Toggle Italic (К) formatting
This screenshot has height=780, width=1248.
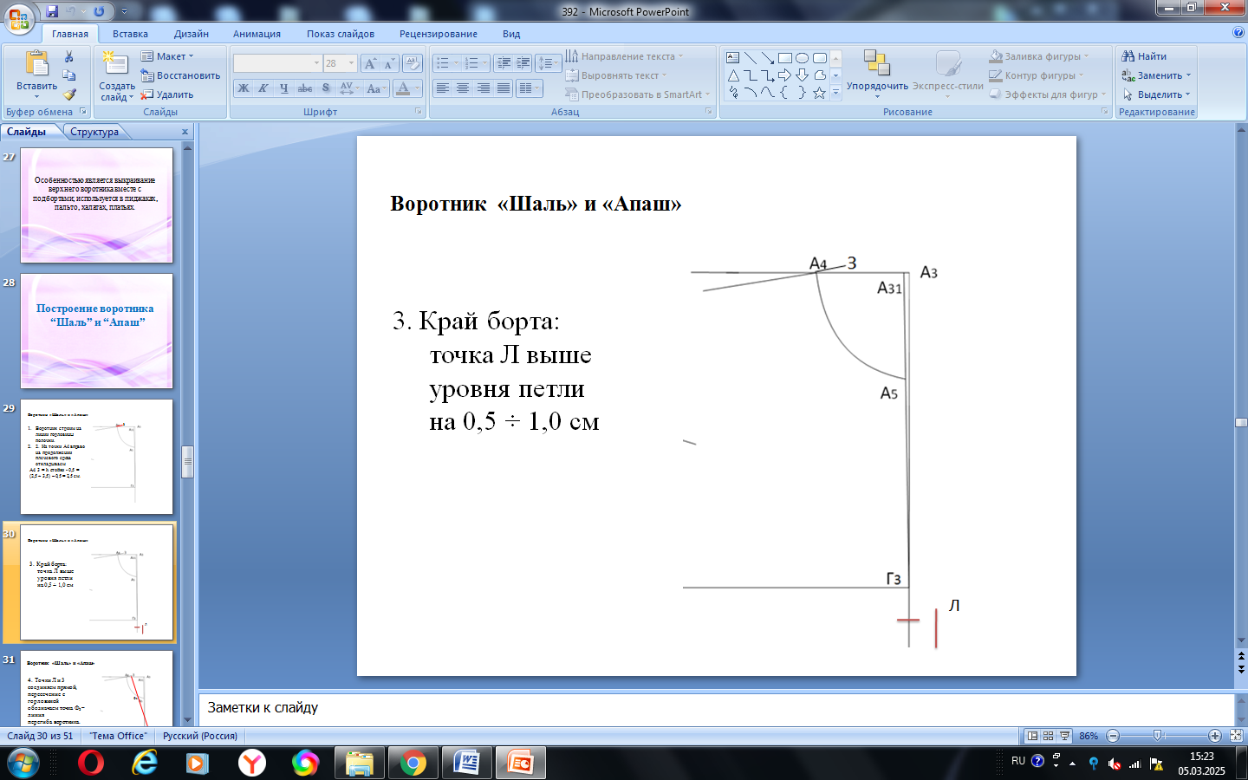(x=263, y=88)
